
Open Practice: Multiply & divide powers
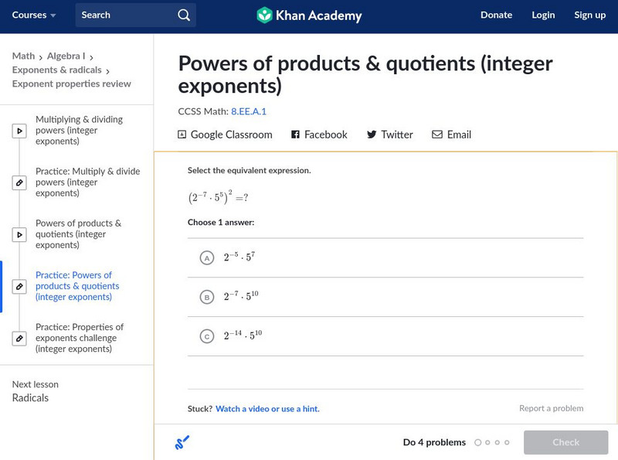[87, 182]
